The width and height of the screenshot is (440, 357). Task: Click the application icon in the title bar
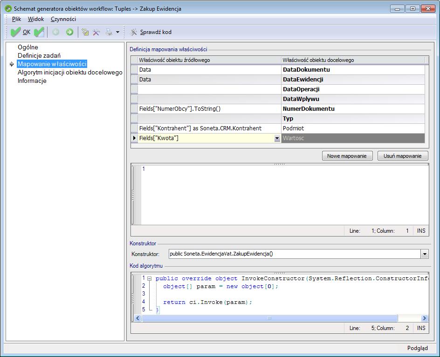(x=8, y=9)
